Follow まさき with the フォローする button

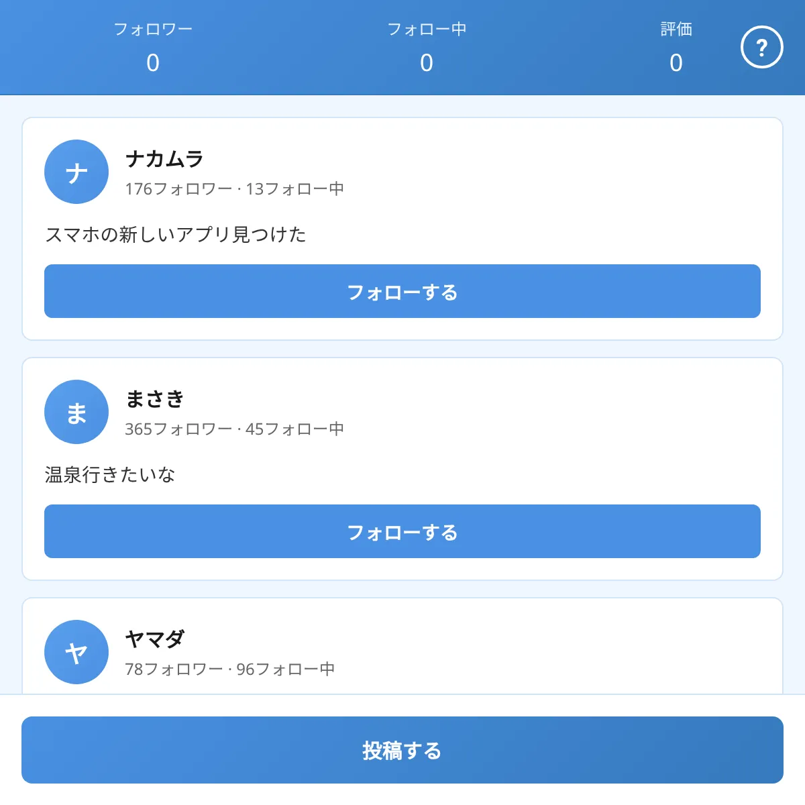(402, 531)
